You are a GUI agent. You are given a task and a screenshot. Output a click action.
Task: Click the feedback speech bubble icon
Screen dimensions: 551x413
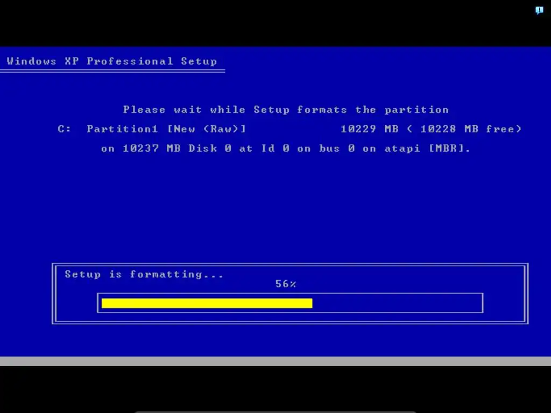pos(539,10)
